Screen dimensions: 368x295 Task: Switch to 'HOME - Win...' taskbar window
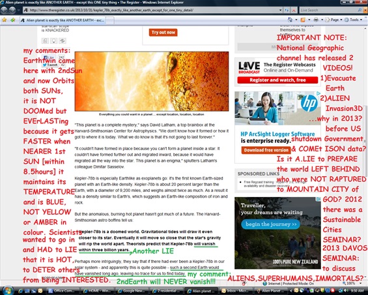click(x=97, y=291)
